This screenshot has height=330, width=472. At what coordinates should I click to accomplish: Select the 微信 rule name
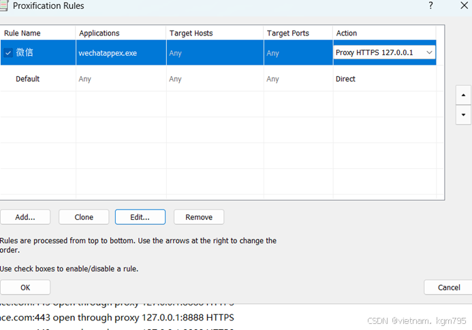click(x=25, y=52)
